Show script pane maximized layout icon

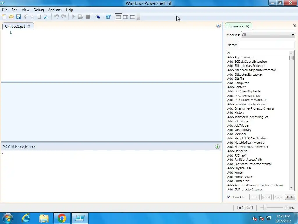tap(132, 17)
